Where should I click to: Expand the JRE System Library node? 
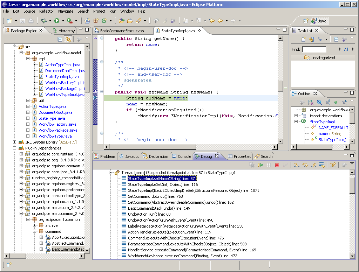point(14,142)
